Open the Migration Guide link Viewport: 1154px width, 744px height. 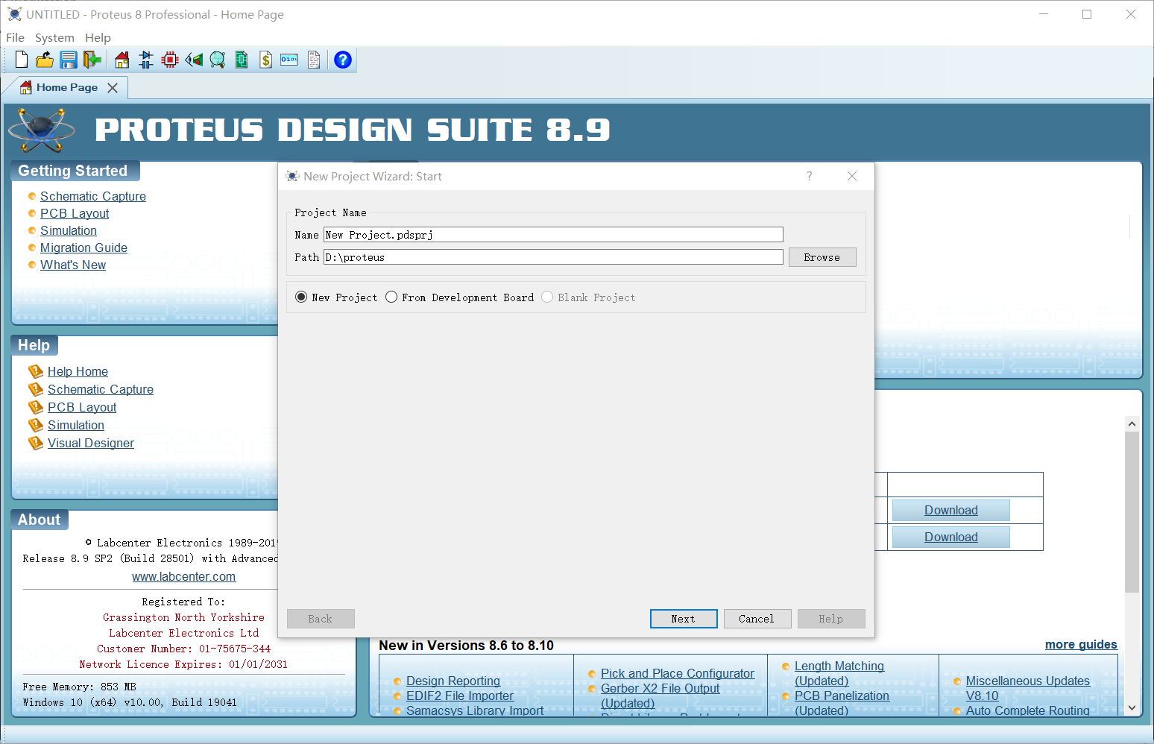(83, 248)
